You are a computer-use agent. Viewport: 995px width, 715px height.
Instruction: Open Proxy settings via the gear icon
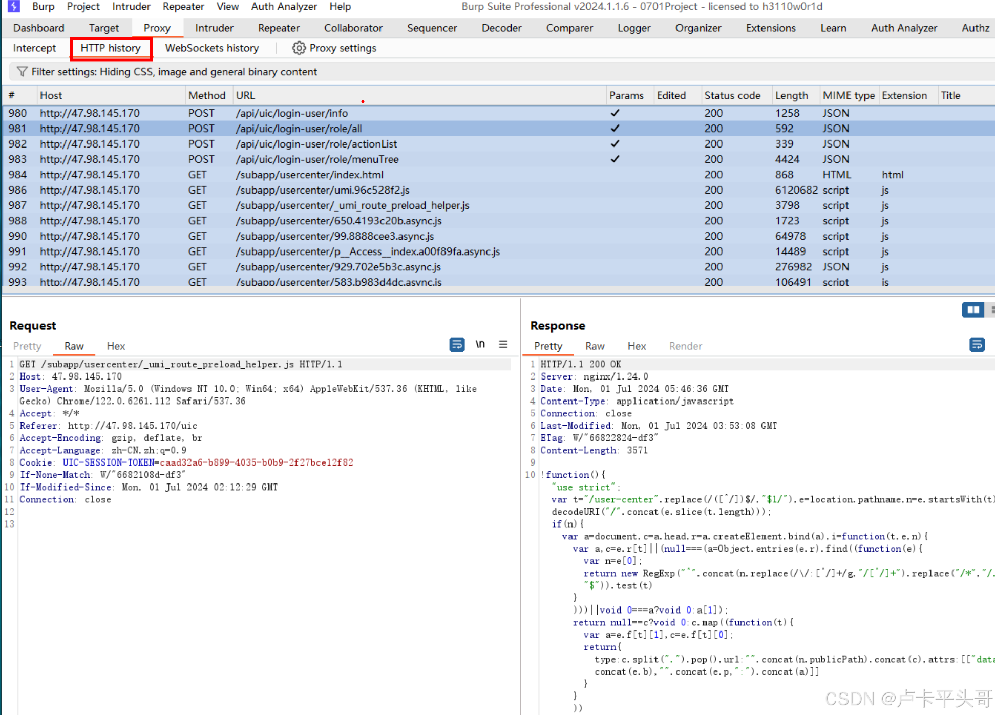click(299, 48)
